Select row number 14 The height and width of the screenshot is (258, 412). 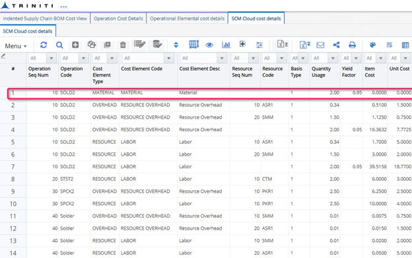point(13,253)
